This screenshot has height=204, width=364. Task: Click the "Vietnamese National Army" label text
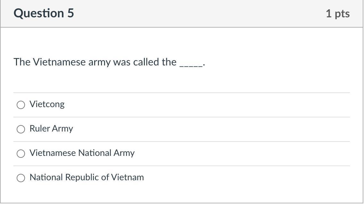[x=82, y=153]
